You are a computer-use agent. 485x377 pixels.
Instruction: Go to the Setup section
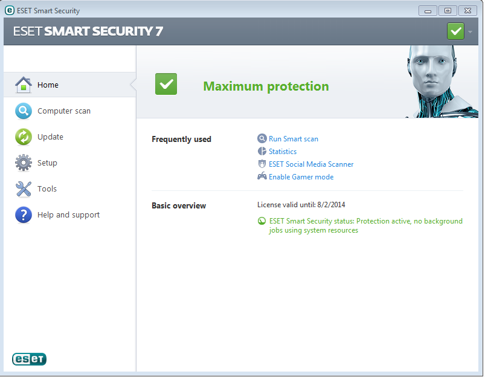tap(47, 163)
